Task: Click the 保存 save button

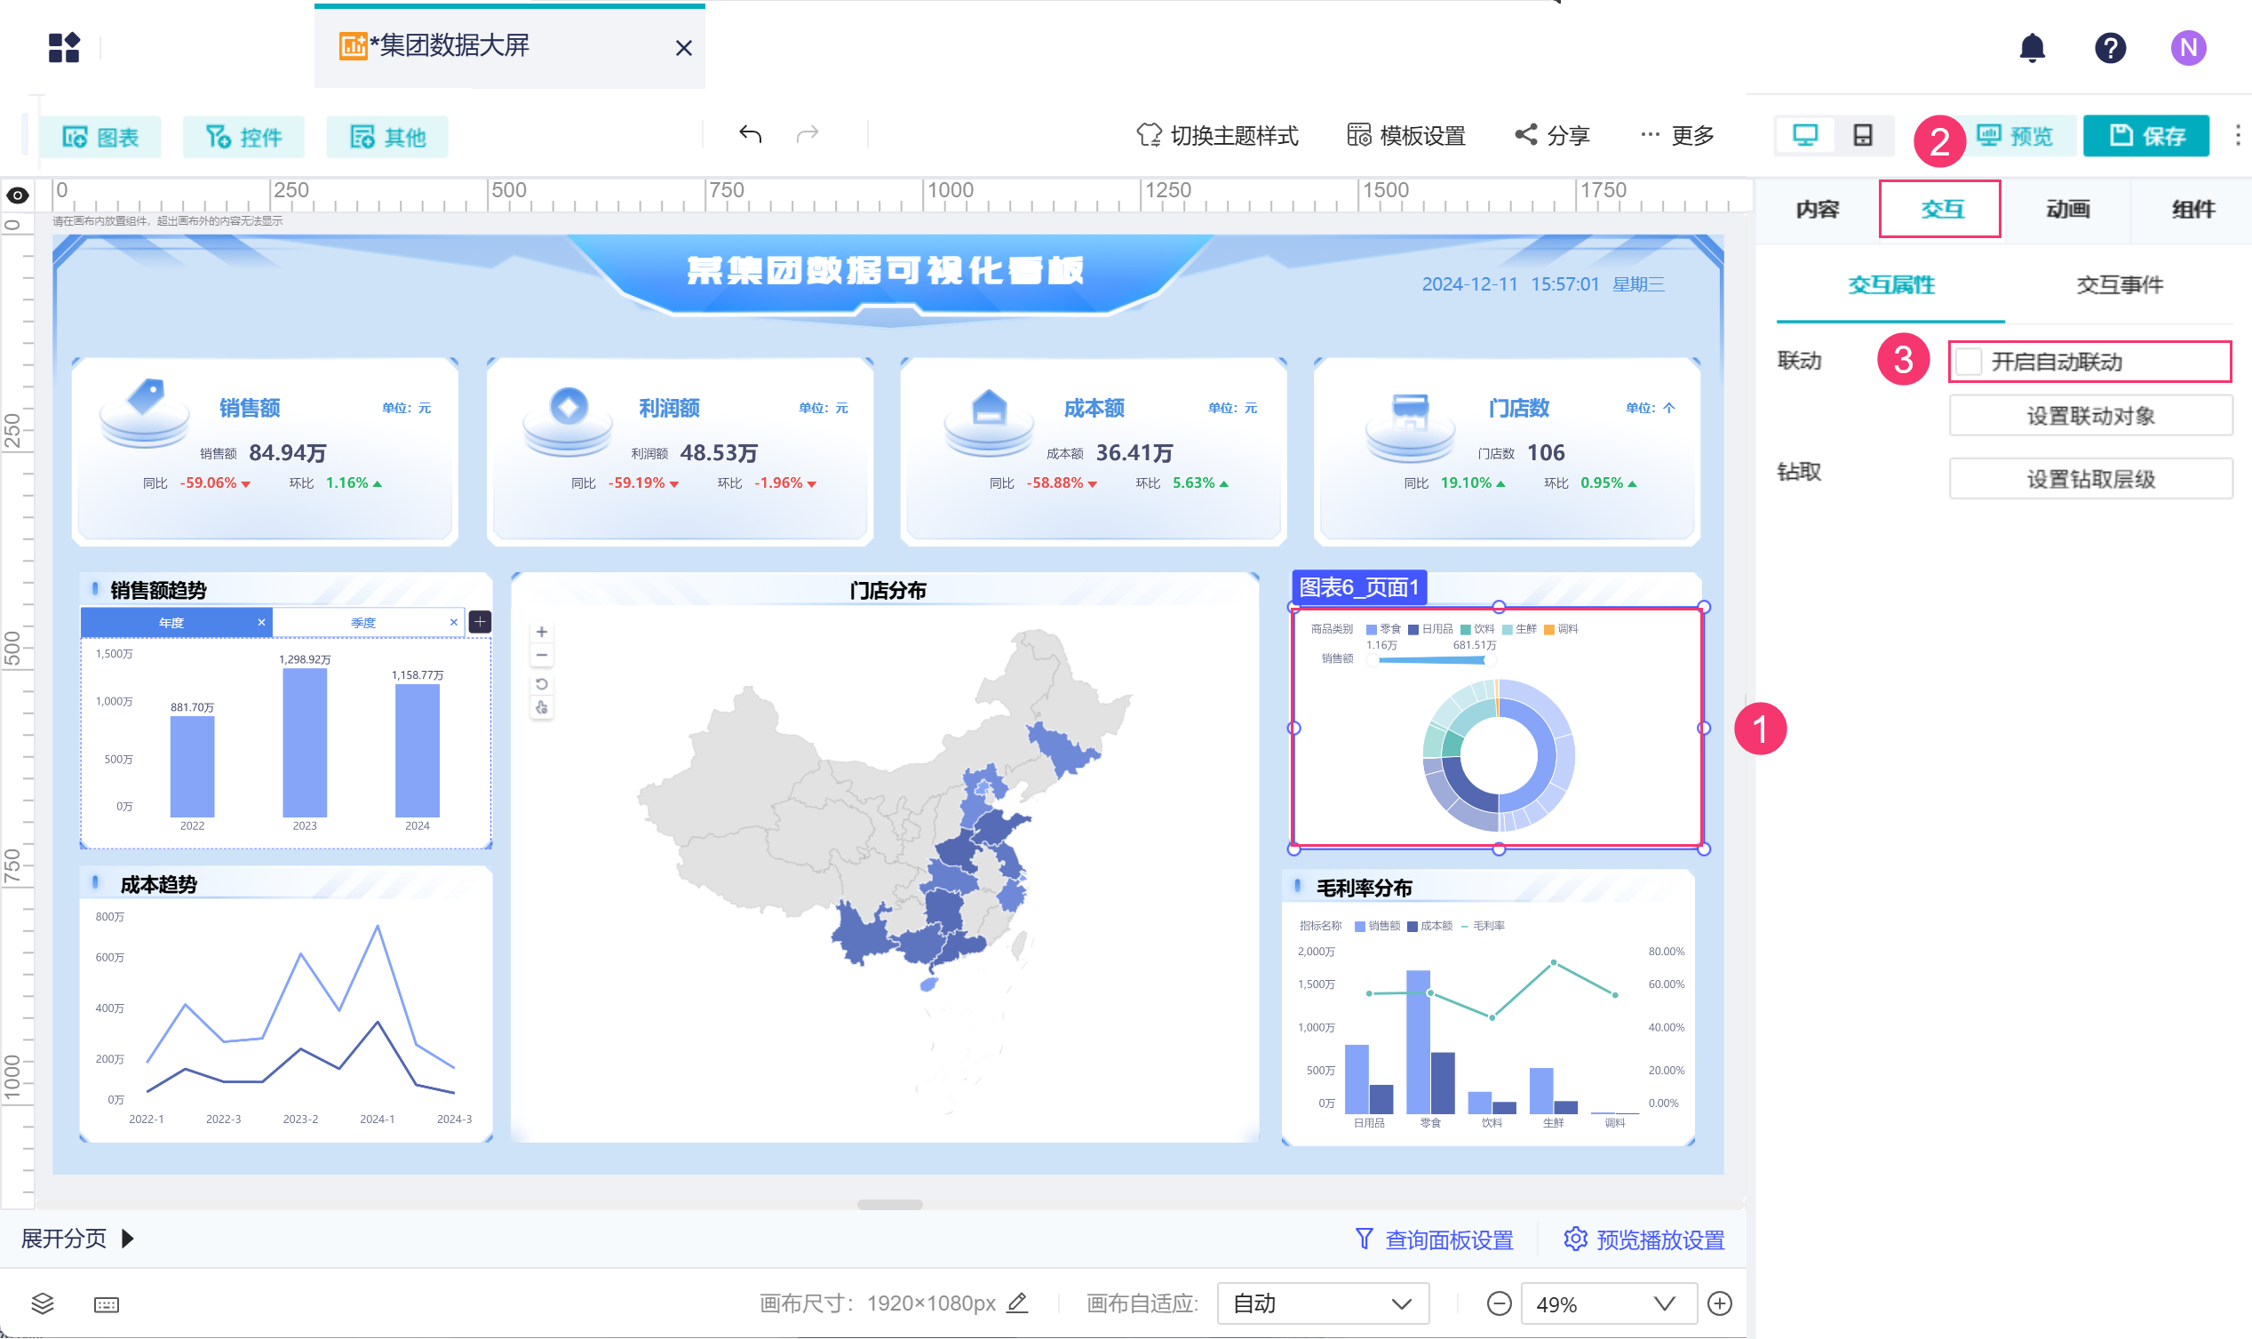Action: click(x=2145, y=136)
